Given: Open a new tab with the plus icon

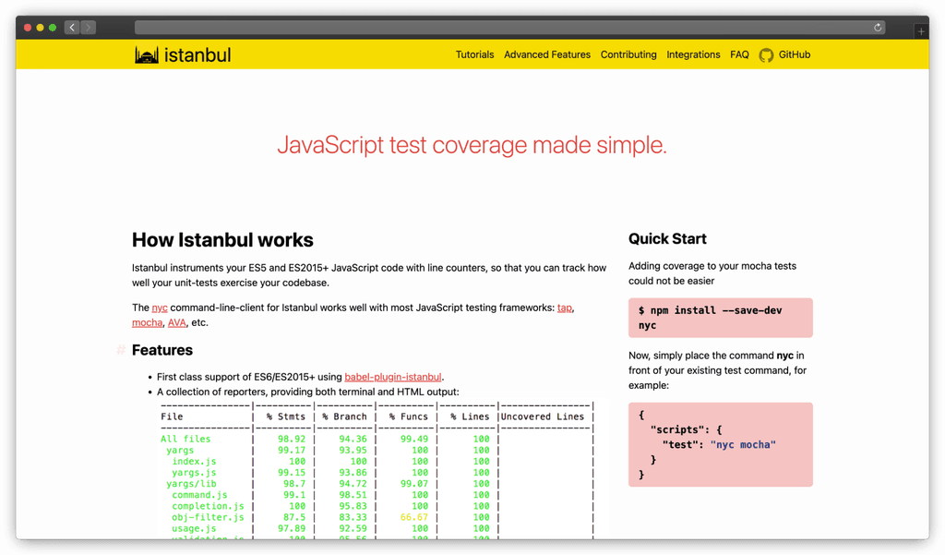Looking at the screenshot, I should (x=921, y=30).
